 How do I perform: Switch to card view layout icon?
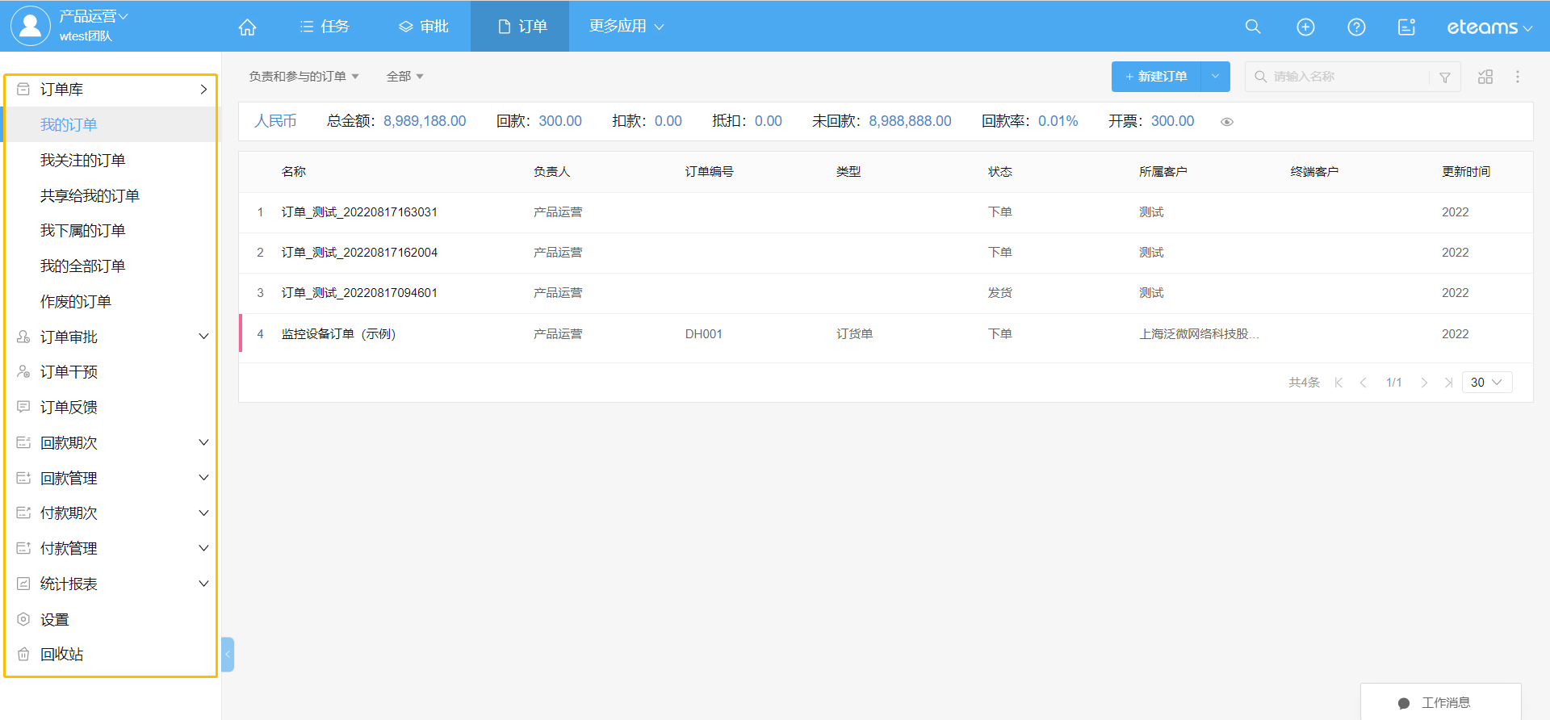click(x=1485, y=77)
